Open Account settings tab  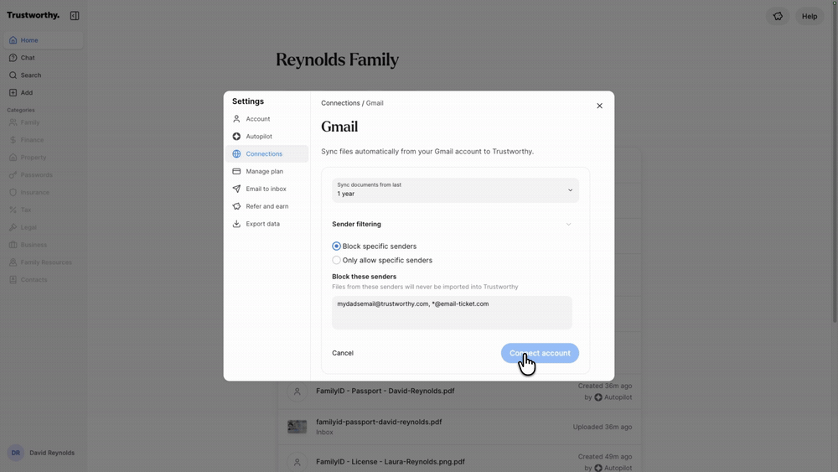tap(266, 119)
